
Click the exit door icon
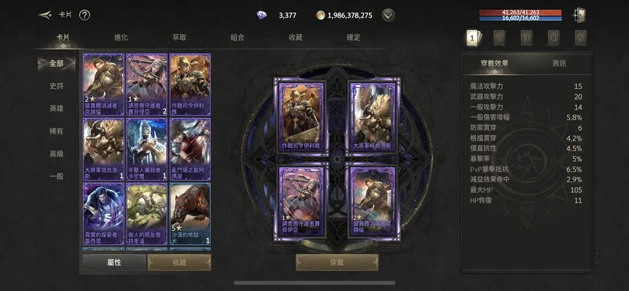[x=579, y=15]
